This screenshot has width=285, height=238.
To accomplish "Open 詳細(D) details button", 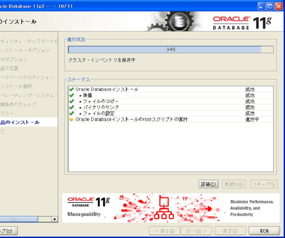I will click(208, 184).
